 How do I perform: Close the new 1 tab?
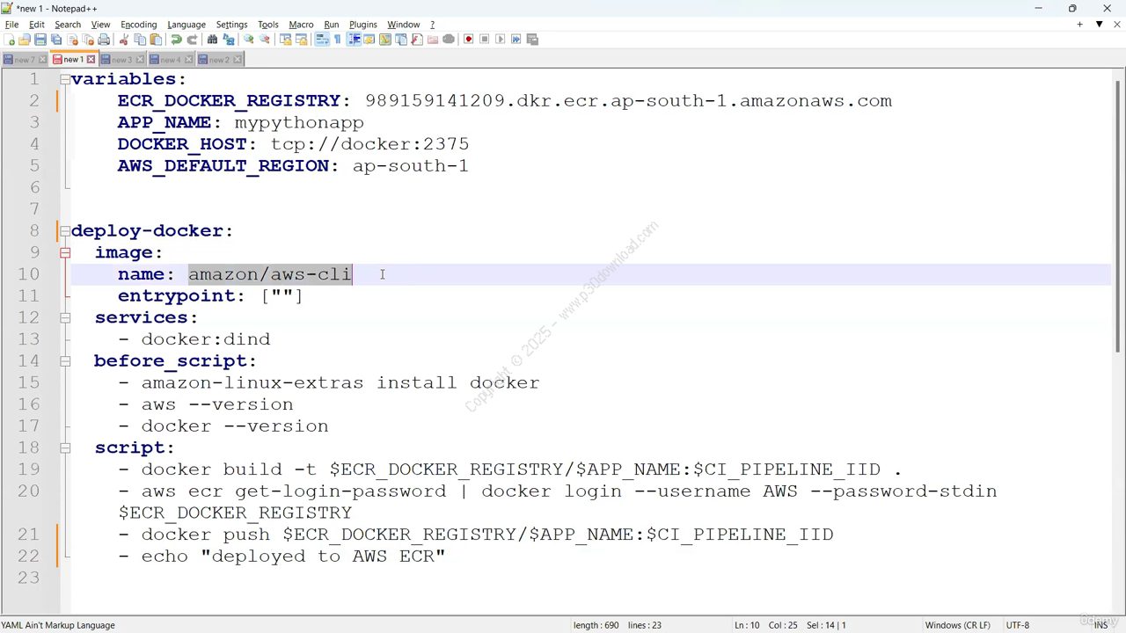coord(91,60)
